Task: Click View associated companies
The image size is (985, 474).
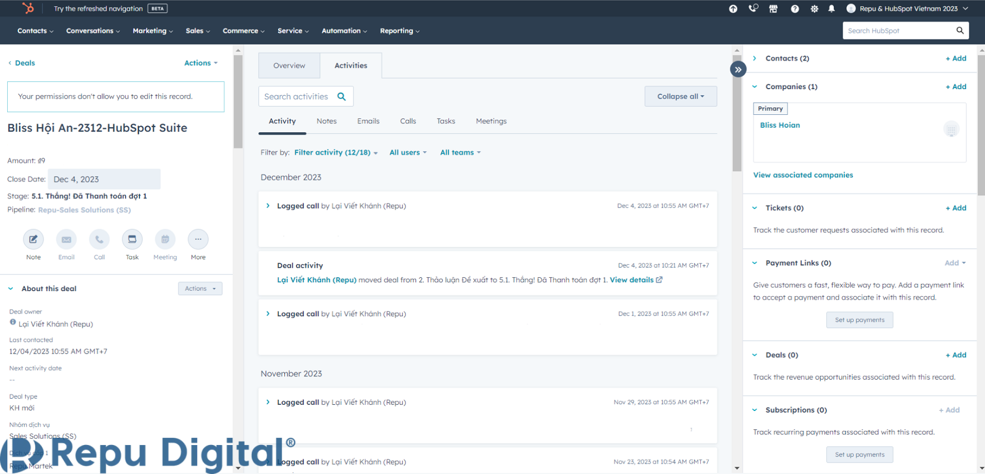Action: [x=803, y=175]
